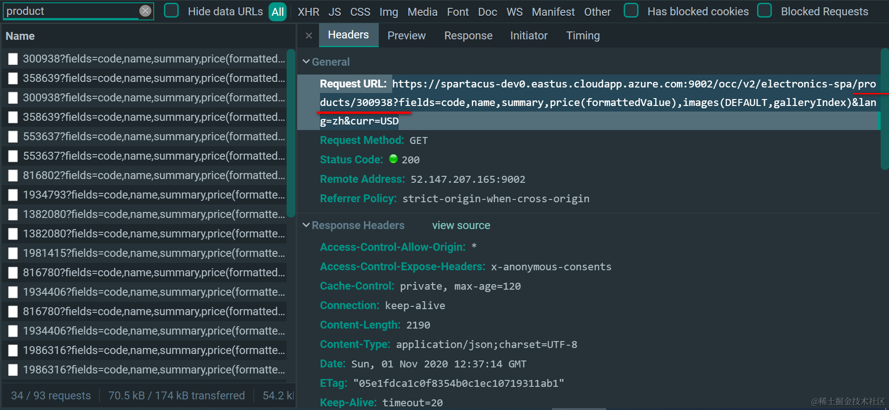Screen dimensions: 889x410
Task: Click the green status code indicator
Action: (x=394, y=159)
